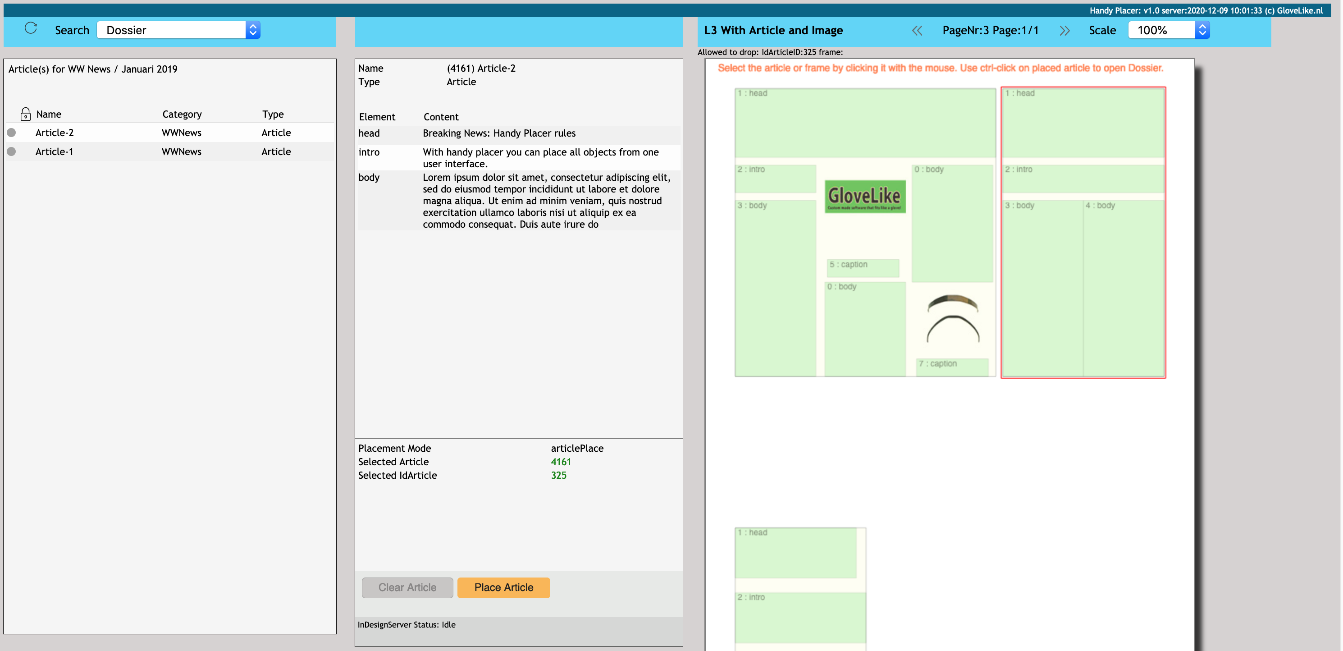This screenshot has width=1343, height=651.
Task: Select the Article-2 row in list
Action: [x=54, y=133]
